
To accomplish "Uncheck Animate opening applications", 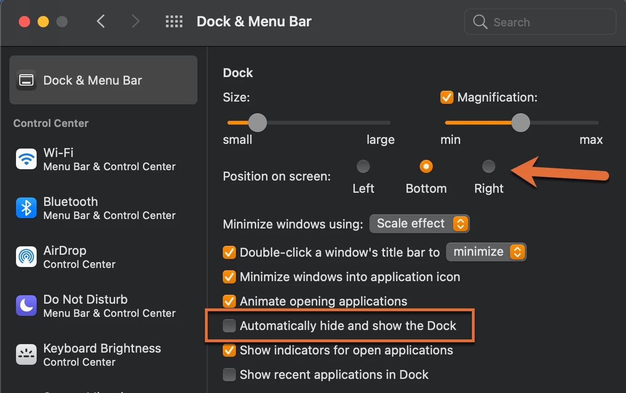I will (229, 301).
